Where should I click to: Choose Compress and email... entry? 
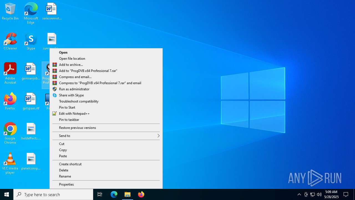(x=106, y=77)
